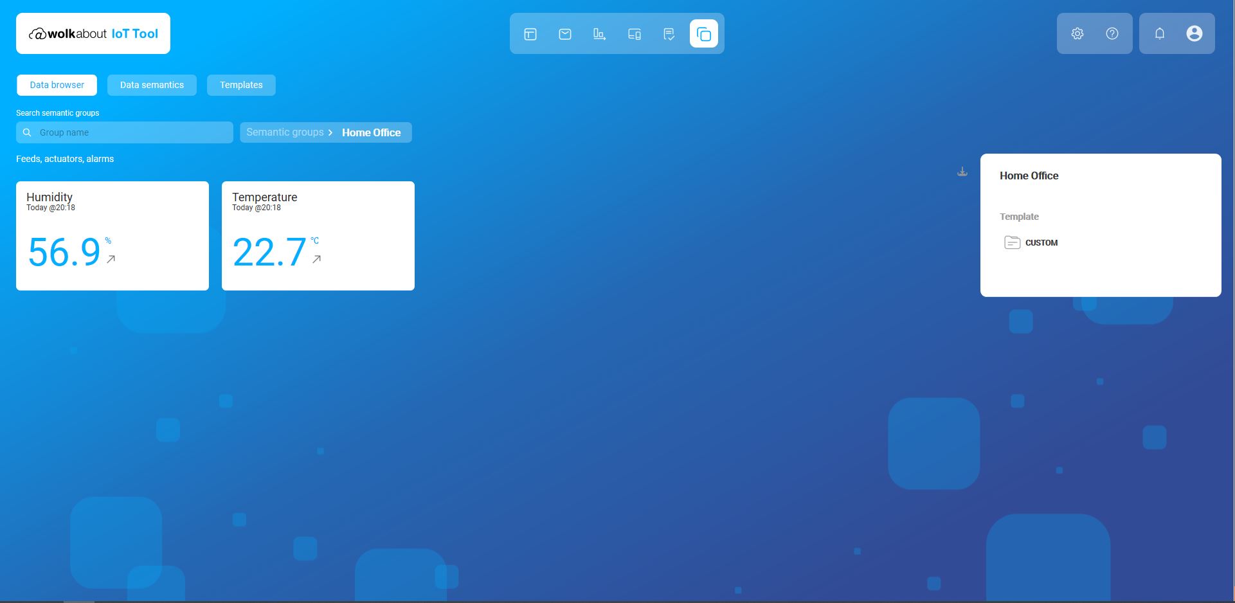Open the Devices panel from the top bar

coord(635,33)
